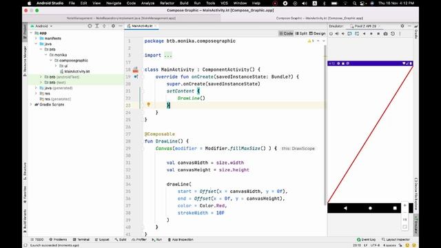Click the emulator toolbar Back triangle
The image size is (441, 248).
(x=365, y=34)
